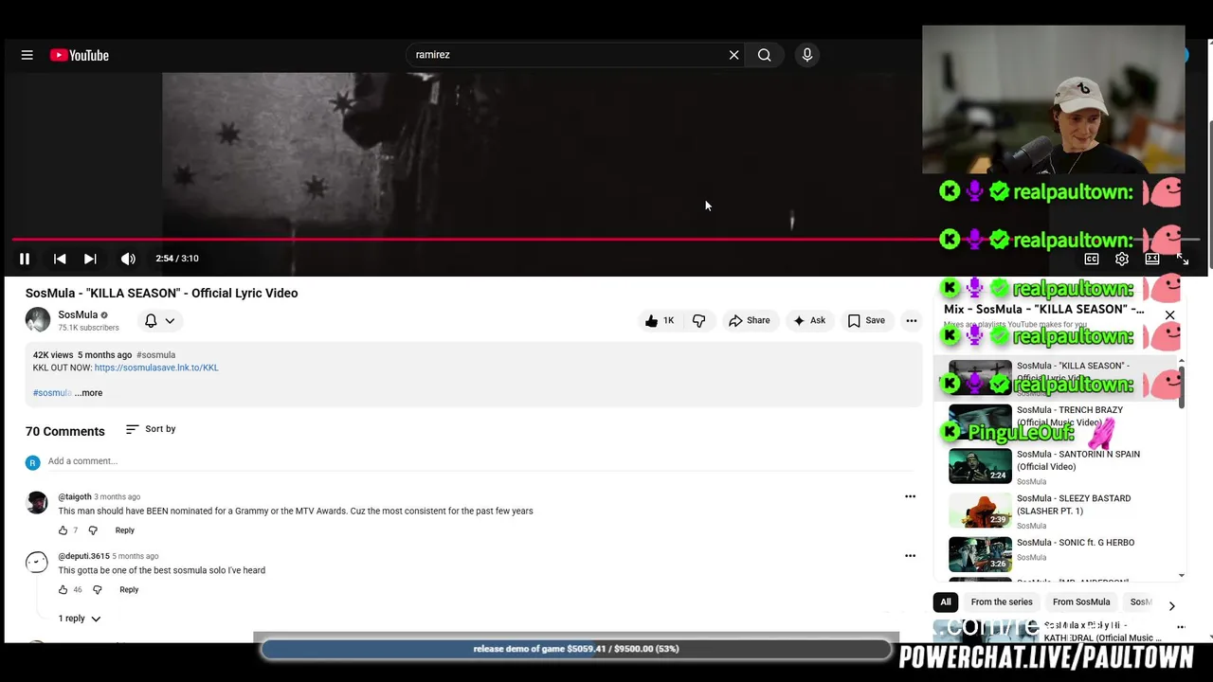Screen dimensions: 1213x682
Task: Expand the 1 reply thread
Action: click(x=80, y=619)
